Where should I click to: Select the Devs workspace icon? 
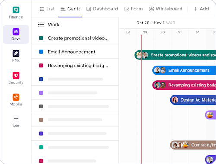(16, 32)
